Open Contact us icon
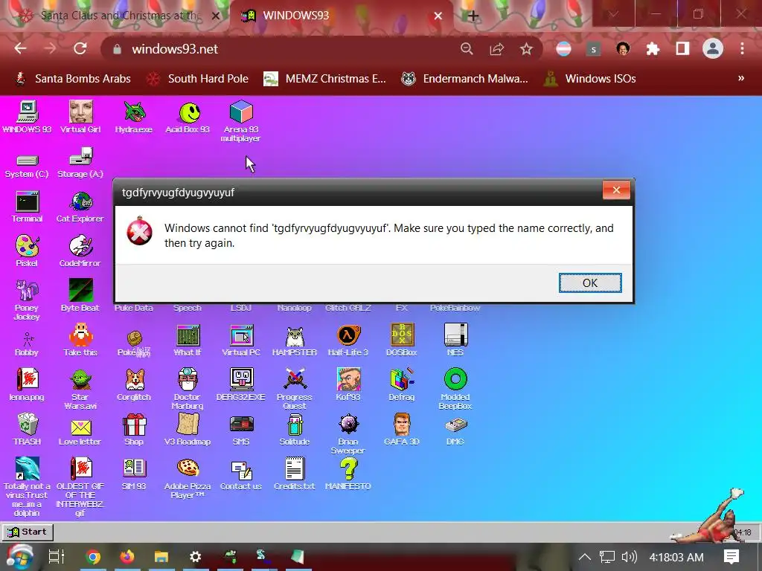The image size is (762, 571). pos(241,475)
